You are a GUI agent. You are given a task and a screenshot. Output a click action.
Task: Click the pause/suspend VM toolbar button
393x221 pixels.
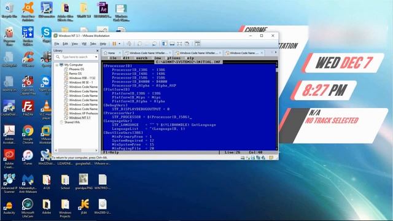coord(114,44)
